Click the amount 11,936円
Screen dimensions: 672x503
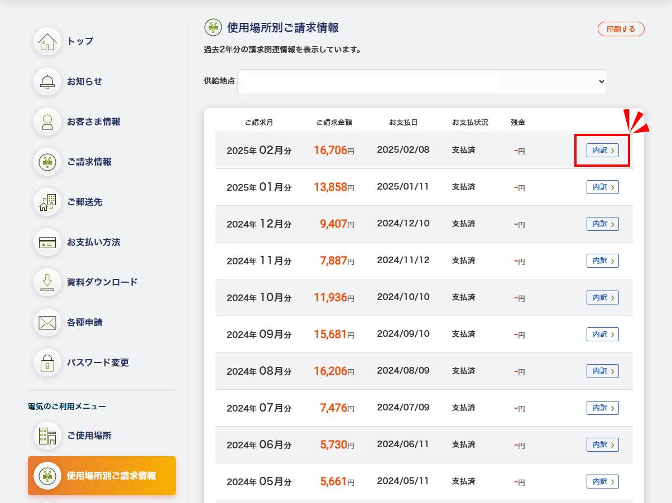click(x=334, y=297)
